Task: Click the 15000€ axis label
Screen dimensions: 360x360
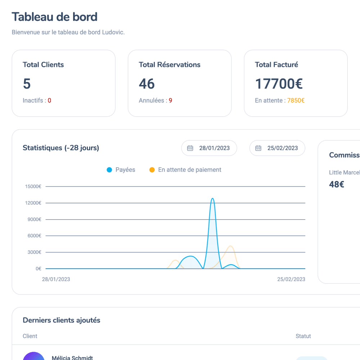Action: [33, 186]
